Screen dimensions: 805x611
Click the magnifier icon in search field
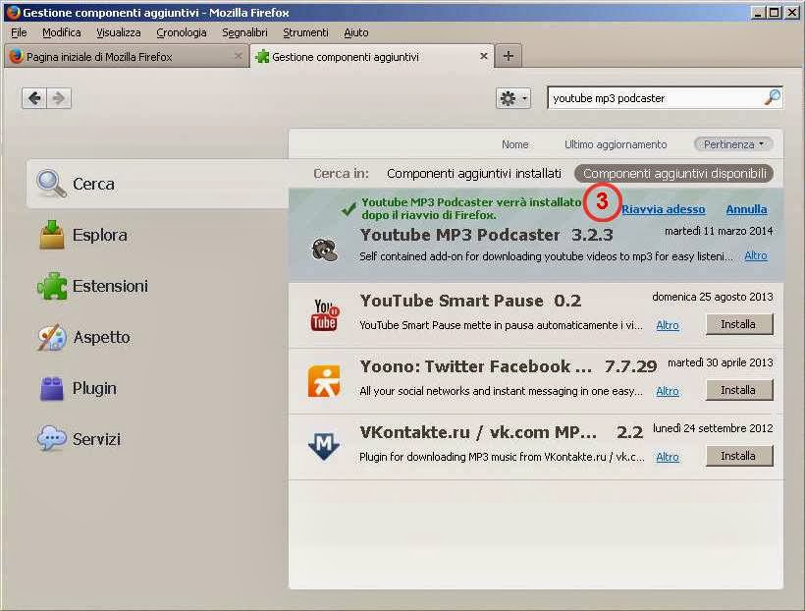tap(773, 97)
